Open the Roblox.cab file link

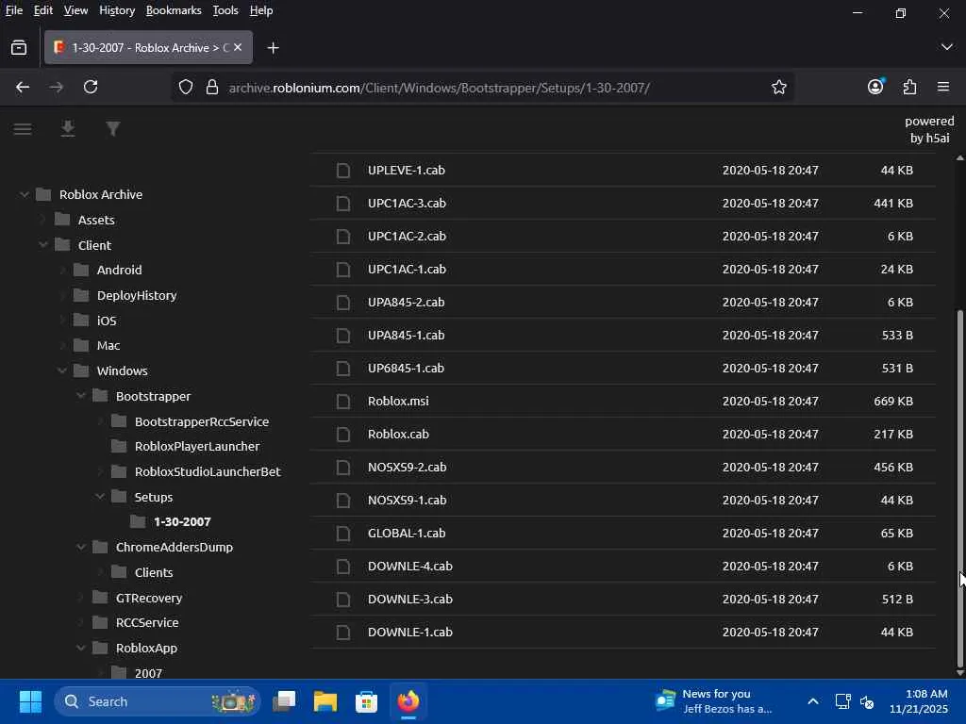click(398, 434)
